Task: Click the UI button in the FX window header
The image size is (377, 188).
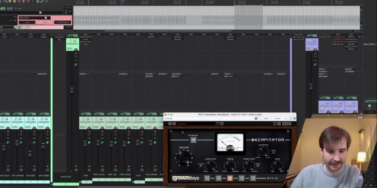Action: (287, 119)
